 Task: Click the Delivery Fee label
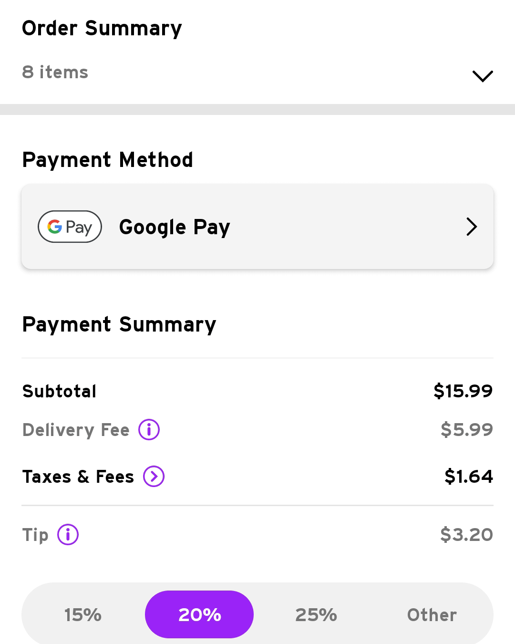[76, 430]
